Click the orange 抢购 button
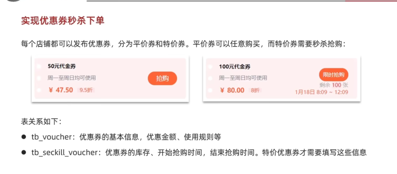Viewport: 397px width, 174px height. (162, 78)
